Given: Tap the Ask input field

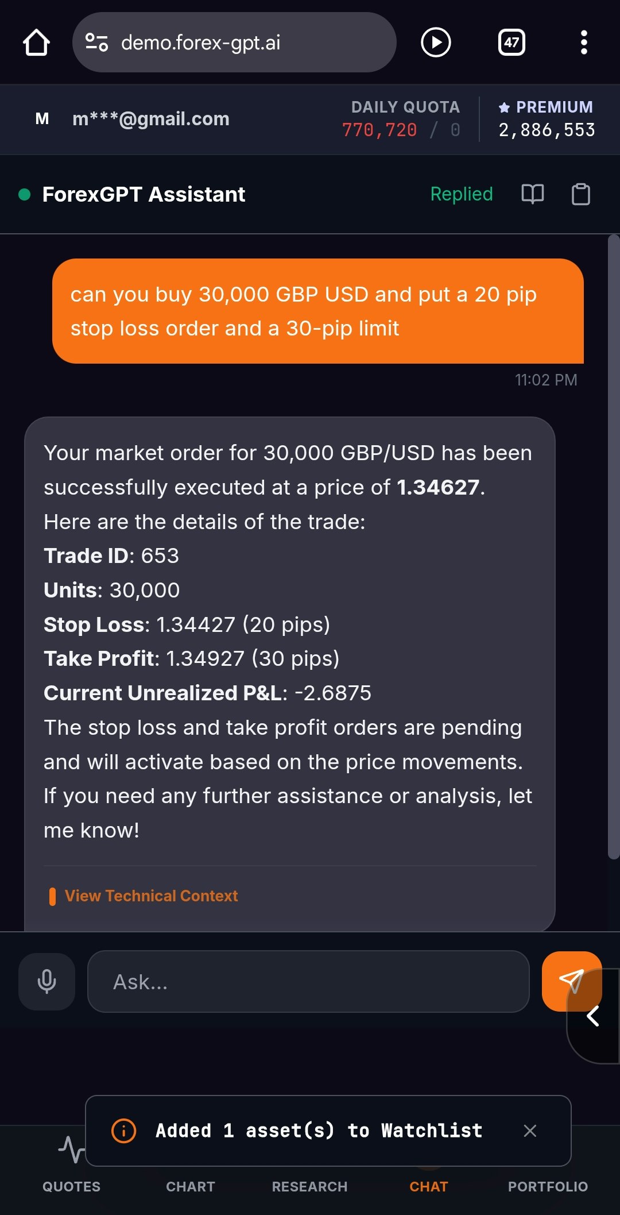Looking at the screenshot, I should tap(310, 981).
